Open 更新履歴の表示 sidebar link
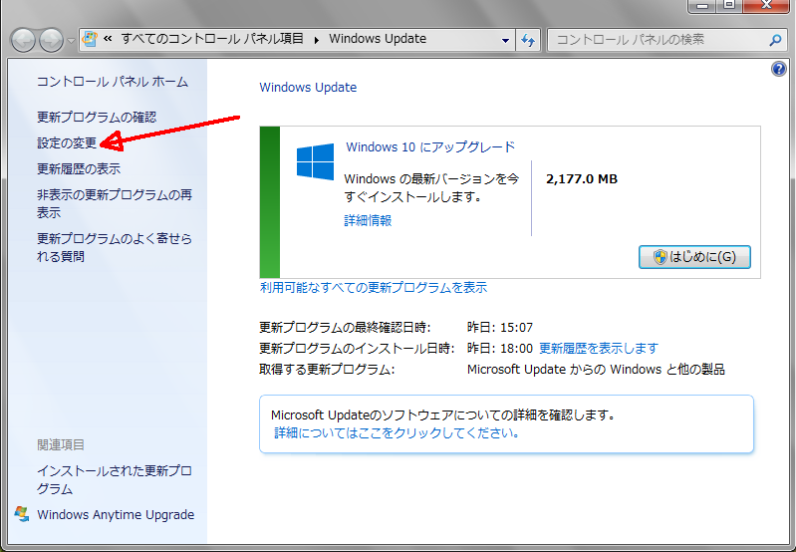The image size is (796, 552). pos(79,169)
